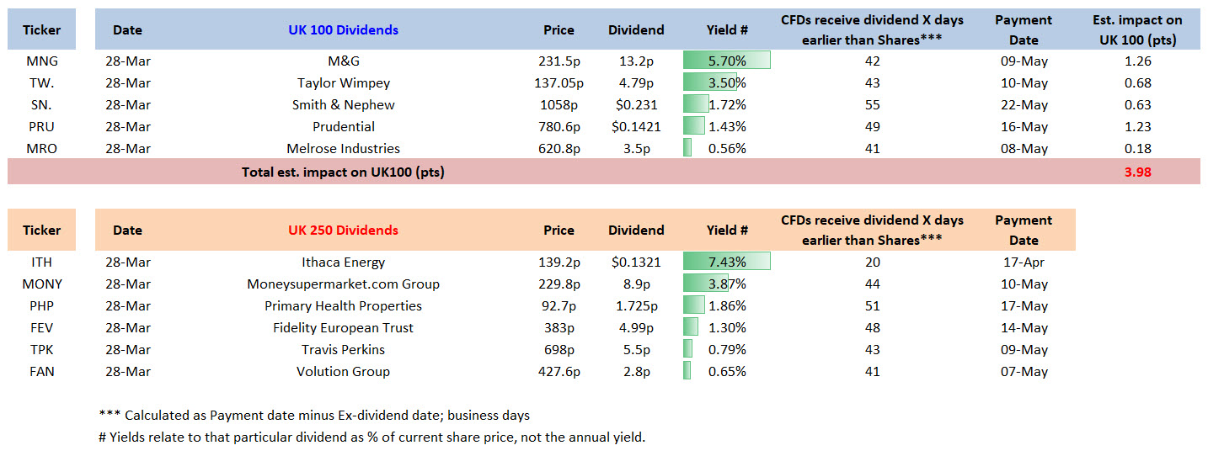This screenshot has height=456, width=1208.
Task: Click the 0.56% yield cell
Action: [x=727, y=148]
